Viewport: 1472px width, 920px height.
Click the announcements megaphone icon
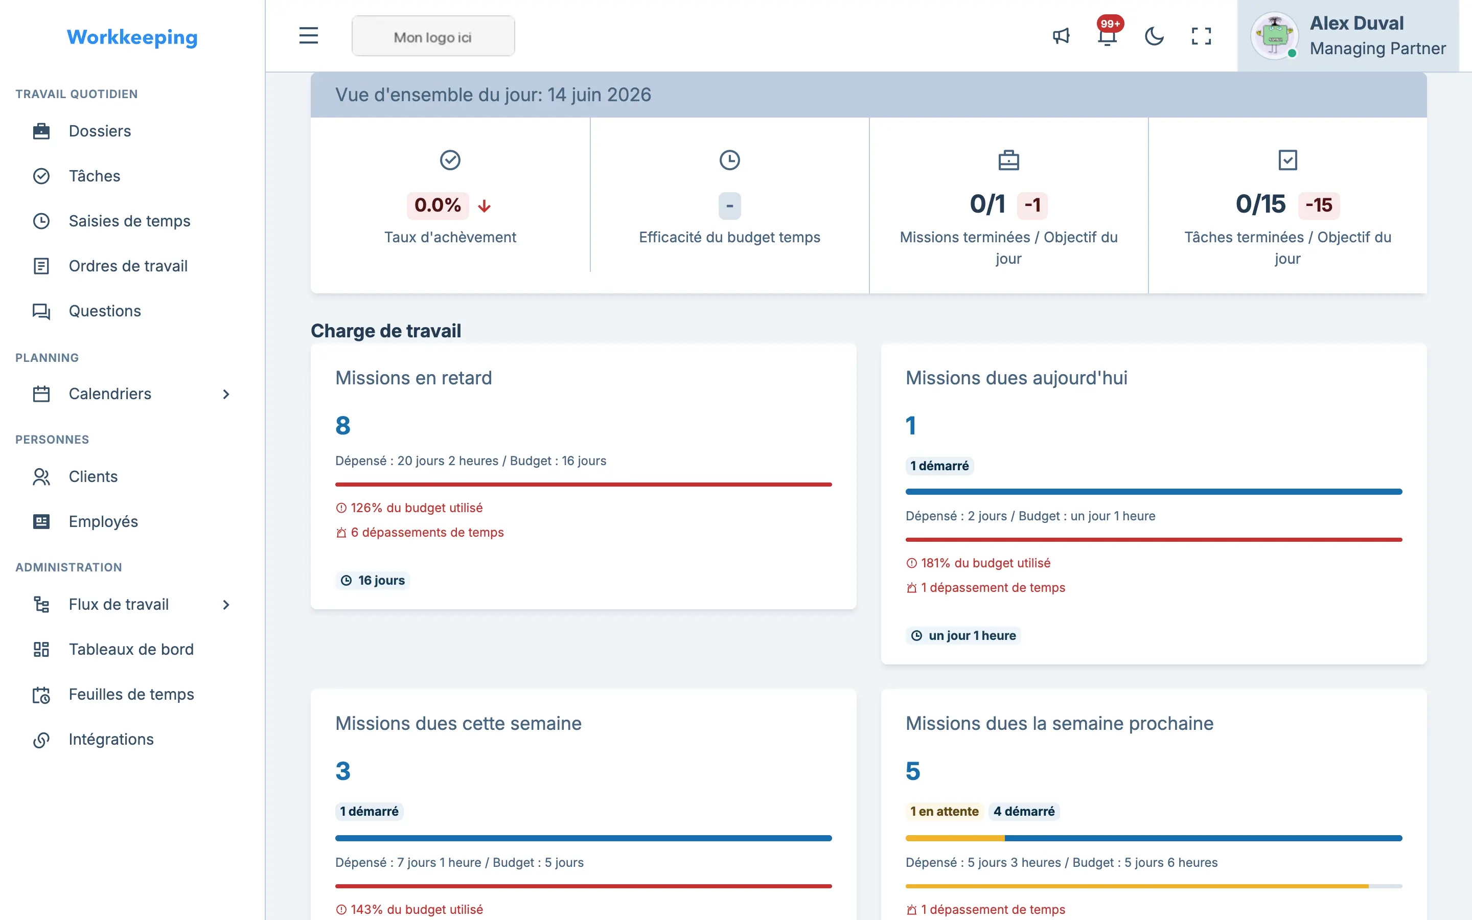(x=1061, y=36)
